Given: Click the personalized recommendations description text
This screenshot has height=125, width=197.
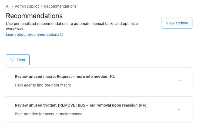Looking at the screenshot, I should click(x=72, y=24).
